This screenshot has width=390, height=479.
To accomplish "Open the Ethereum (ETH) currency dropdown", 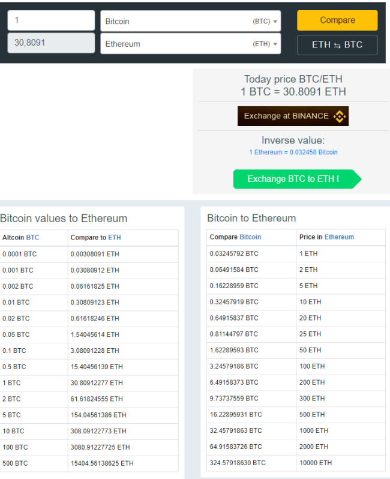I will (191, 44).
